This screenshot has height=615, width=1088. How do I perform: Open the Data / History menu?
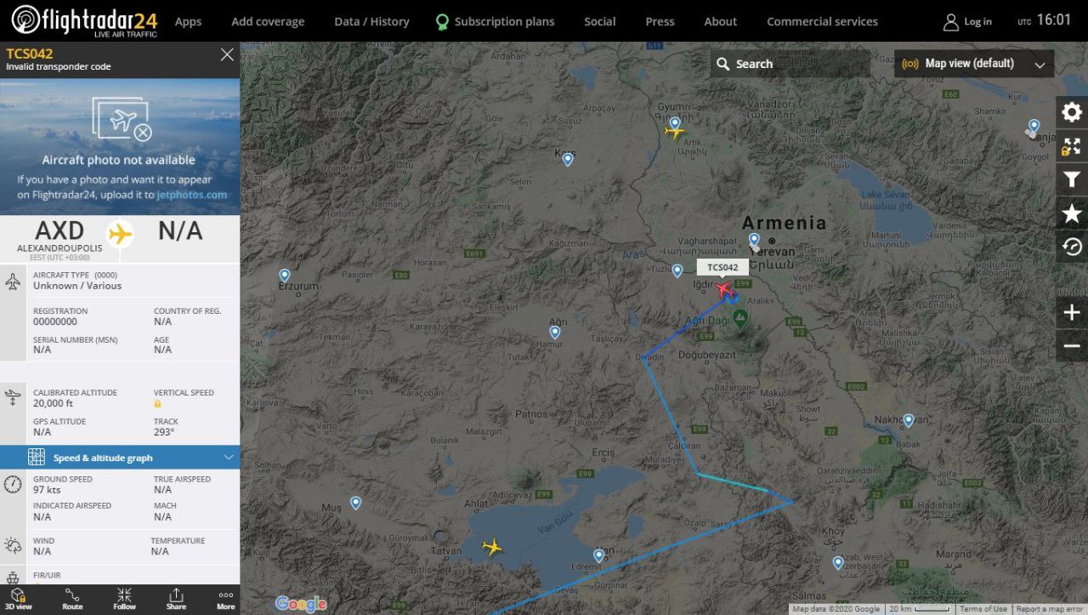click(371, 21)
